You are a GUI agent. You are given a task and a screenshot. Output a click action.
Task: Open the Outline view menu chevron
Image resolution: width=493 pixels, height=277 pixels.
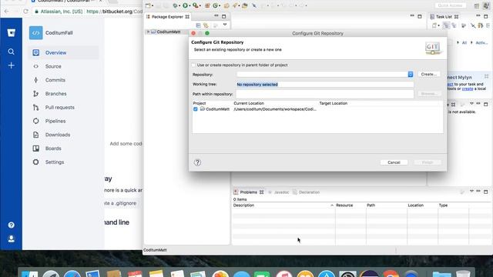(471, 104)
